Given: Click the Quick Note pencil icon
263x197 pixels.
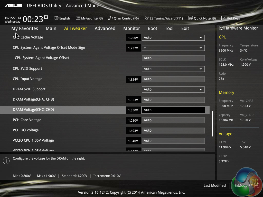Looking at the screenshot, I should (x=191, y=18).
